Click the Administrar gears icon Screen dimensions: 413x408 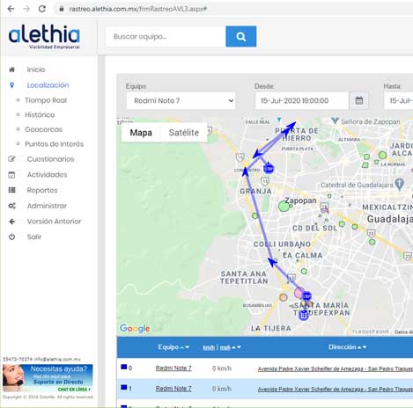[11, 206]
